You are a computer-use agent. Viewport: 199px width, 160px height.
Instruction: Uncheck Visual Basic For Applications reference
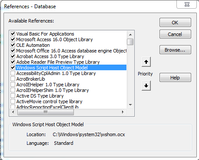tap(13, 34)
